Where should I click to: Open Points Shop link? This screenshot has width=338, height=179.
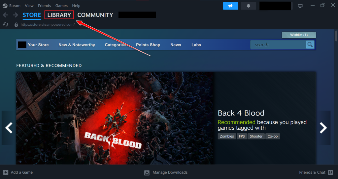148,45
